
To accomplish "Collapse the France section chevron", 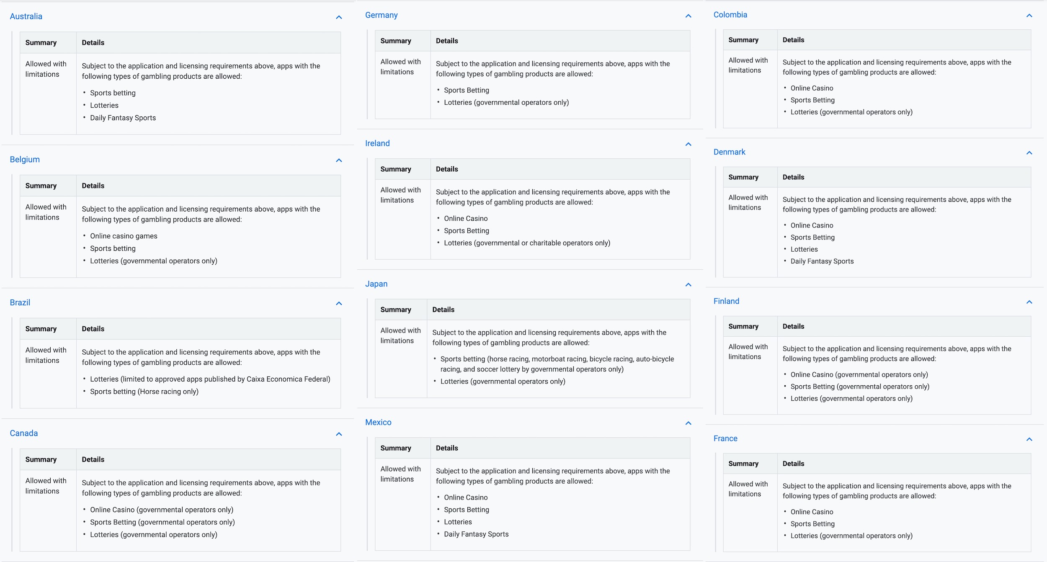I will click(1029, 439).
